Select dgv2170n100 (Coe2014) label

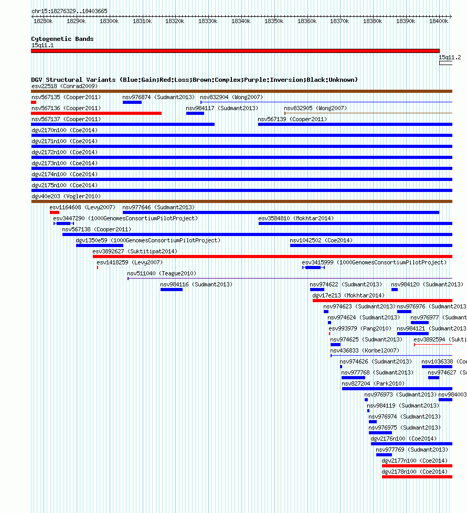65,130
